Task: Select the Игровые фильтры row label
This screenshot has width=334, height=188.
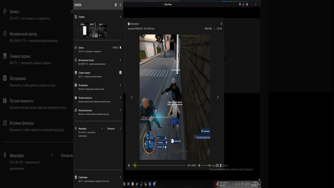Action: [85, 110]
